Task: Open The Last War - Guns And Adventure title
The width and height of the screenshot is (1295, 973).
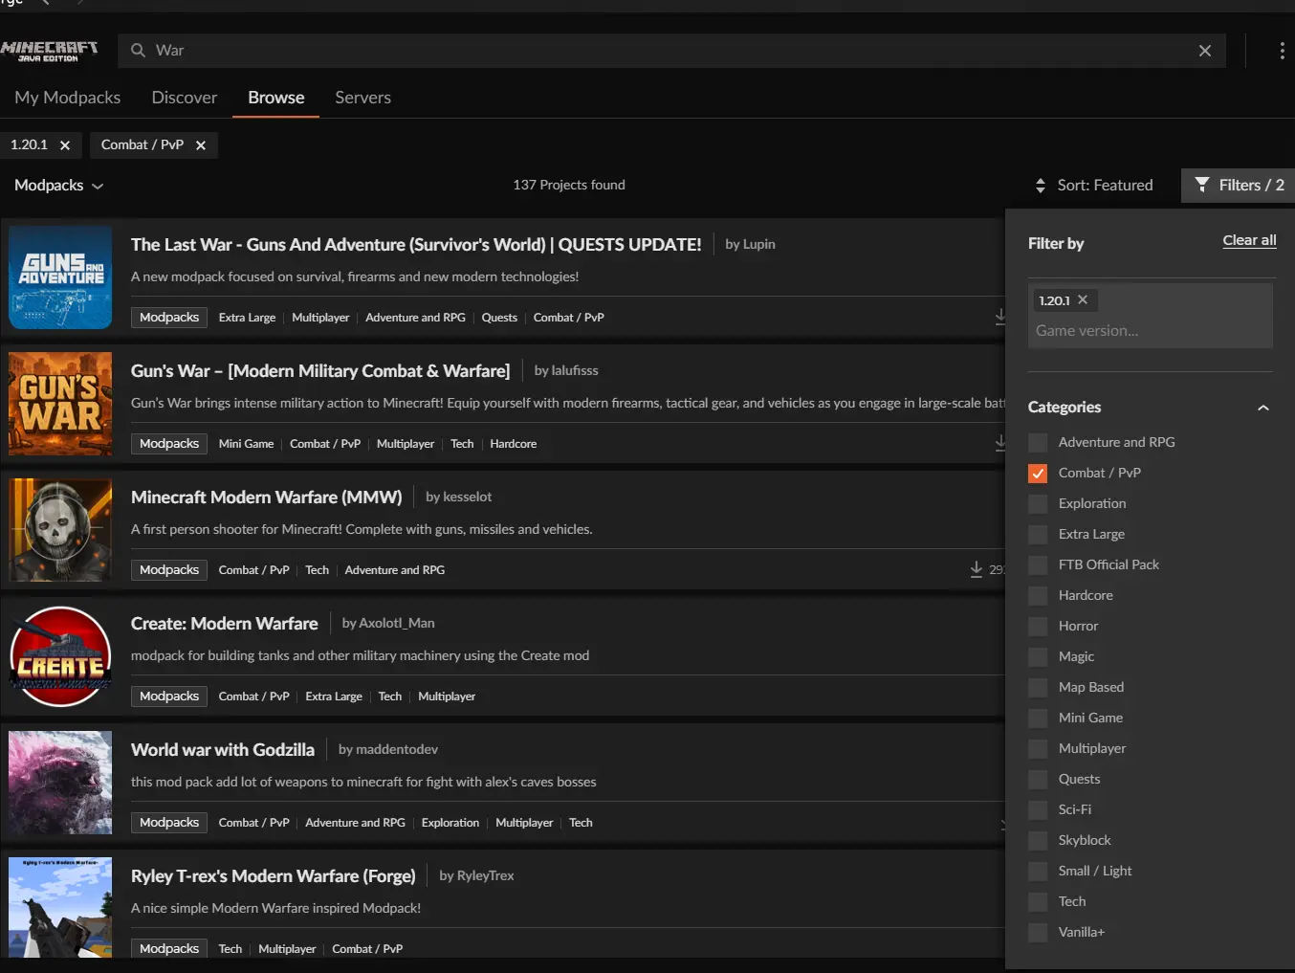Action: (416, 245)
